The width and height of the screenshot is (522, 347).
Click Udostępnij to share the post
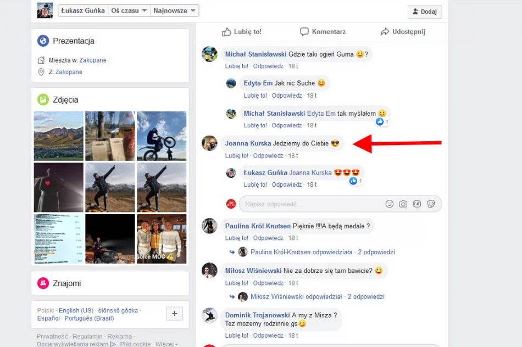click(403, 32)
